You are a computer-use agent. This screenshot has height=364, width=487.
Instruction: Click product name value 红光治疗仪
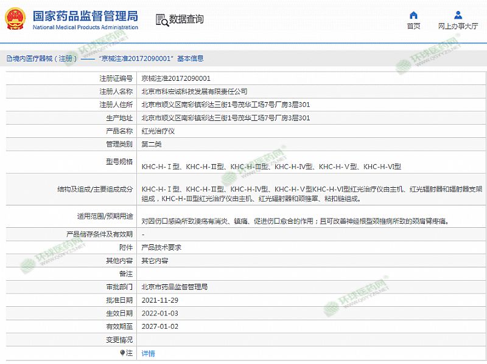[x=158, y=131]
